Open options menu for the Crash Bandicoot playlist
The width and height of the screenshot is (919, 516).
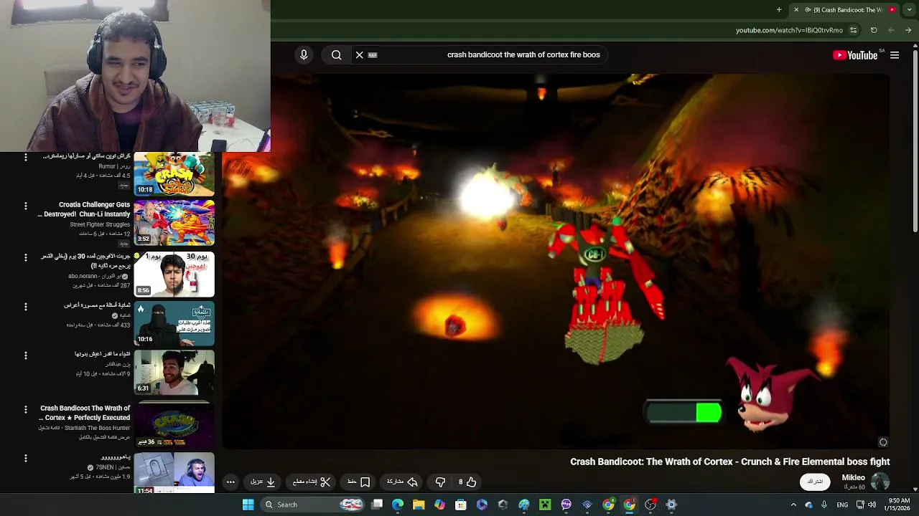26,409
